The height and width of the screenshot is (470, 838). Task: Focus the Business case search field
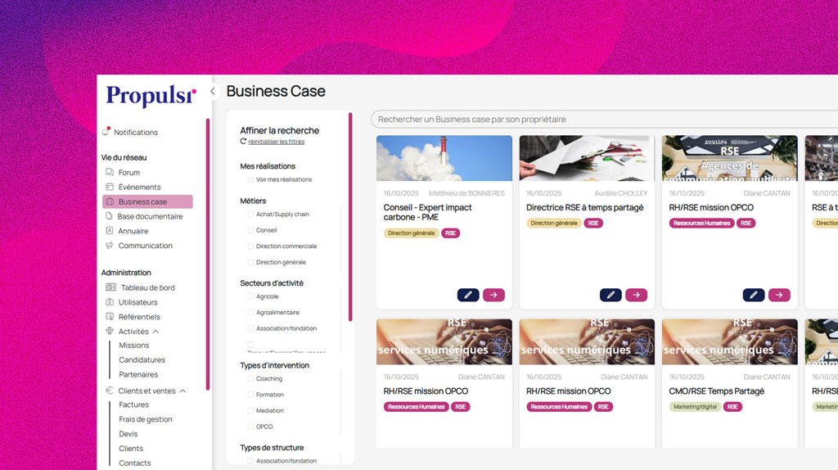(x=604, y=120)
